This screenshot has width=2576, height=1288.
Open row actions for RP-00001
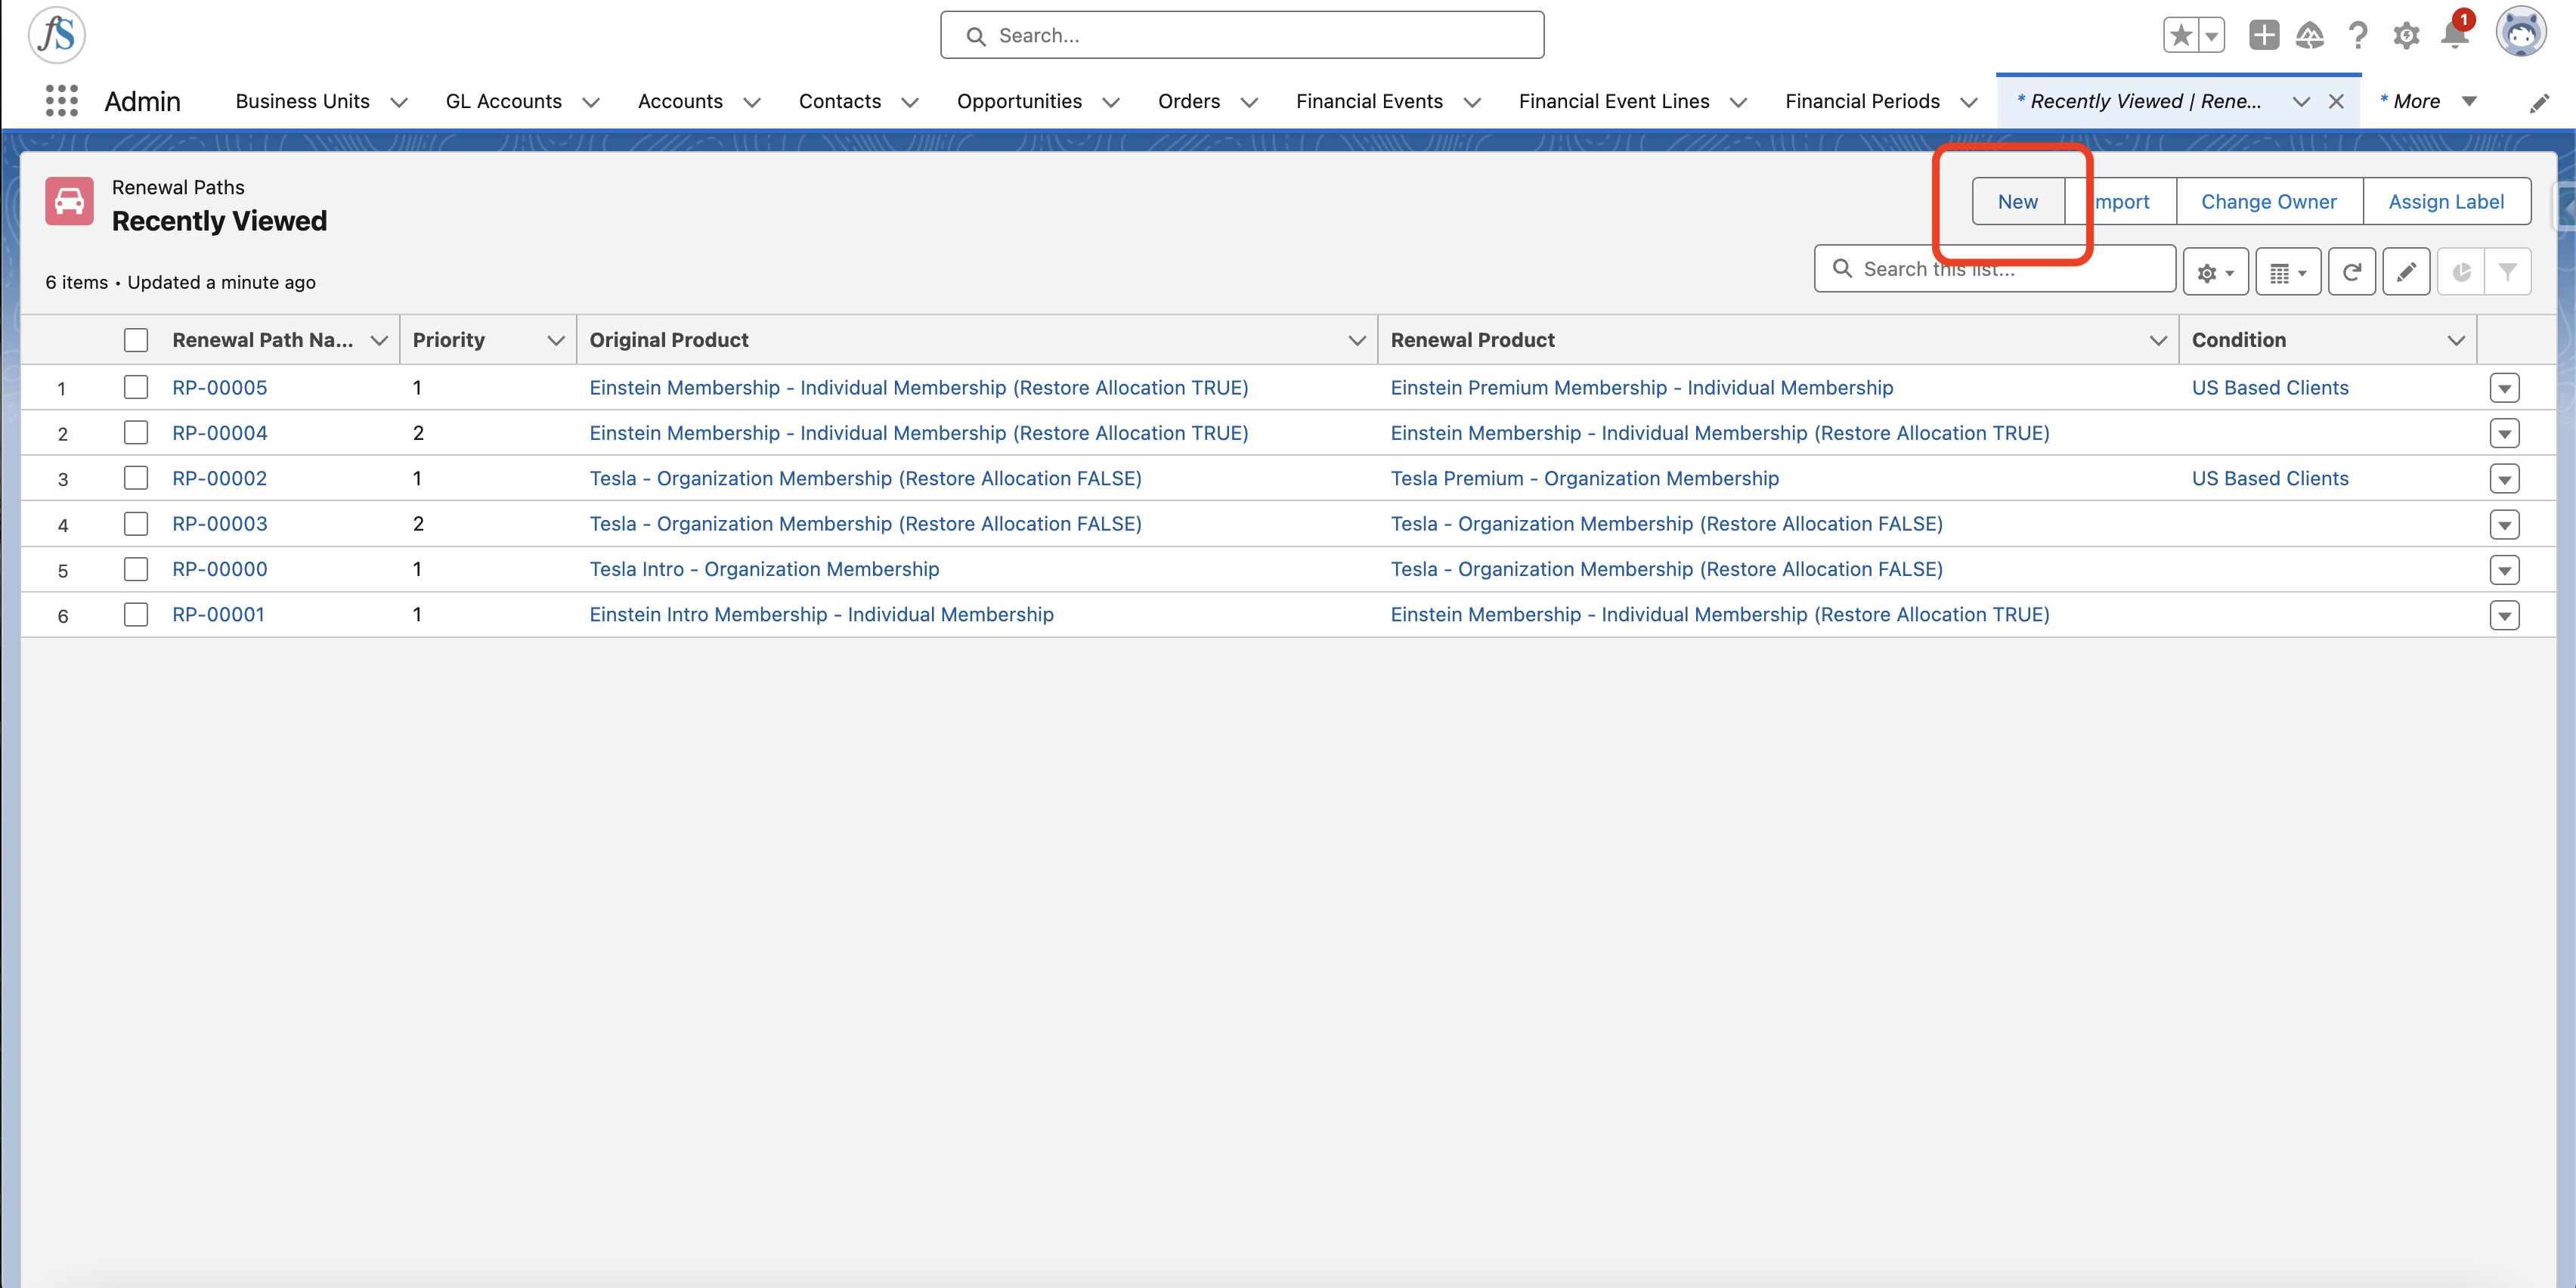click(x=2504, y=615)
